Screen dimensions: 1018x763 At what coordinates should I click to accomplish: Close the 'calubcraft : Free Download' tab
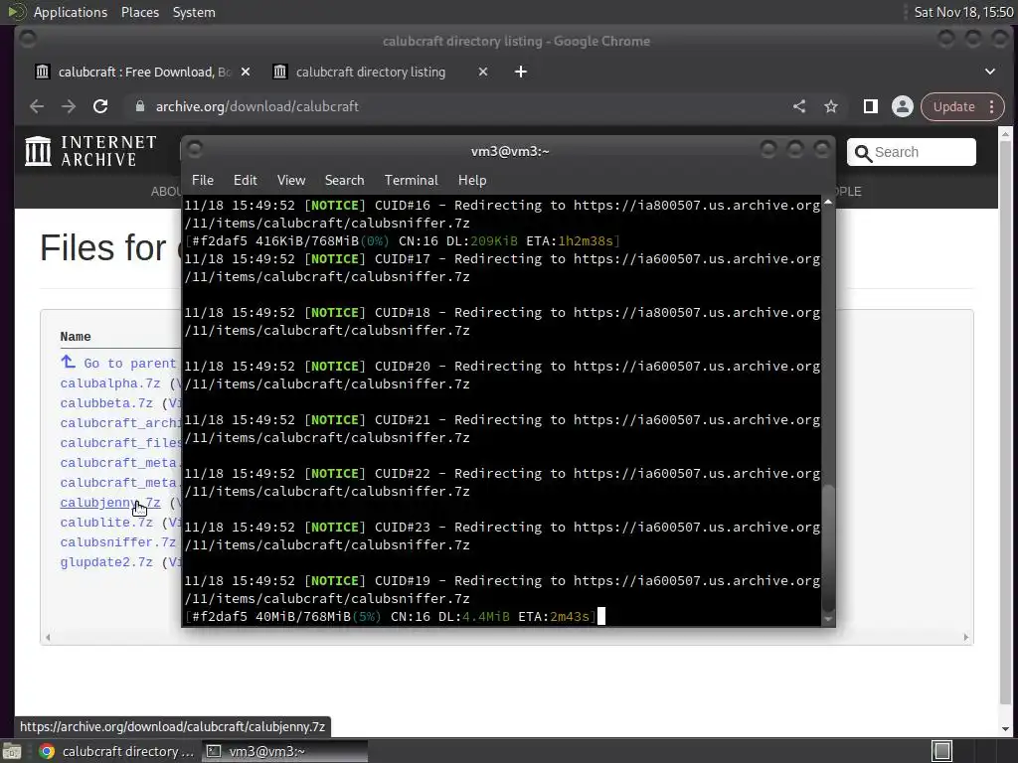point(246,72)
